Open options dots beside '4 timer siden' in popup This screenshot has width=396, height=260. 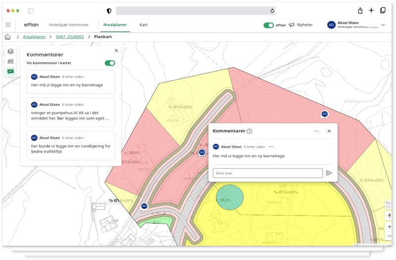tap(271, 147)
